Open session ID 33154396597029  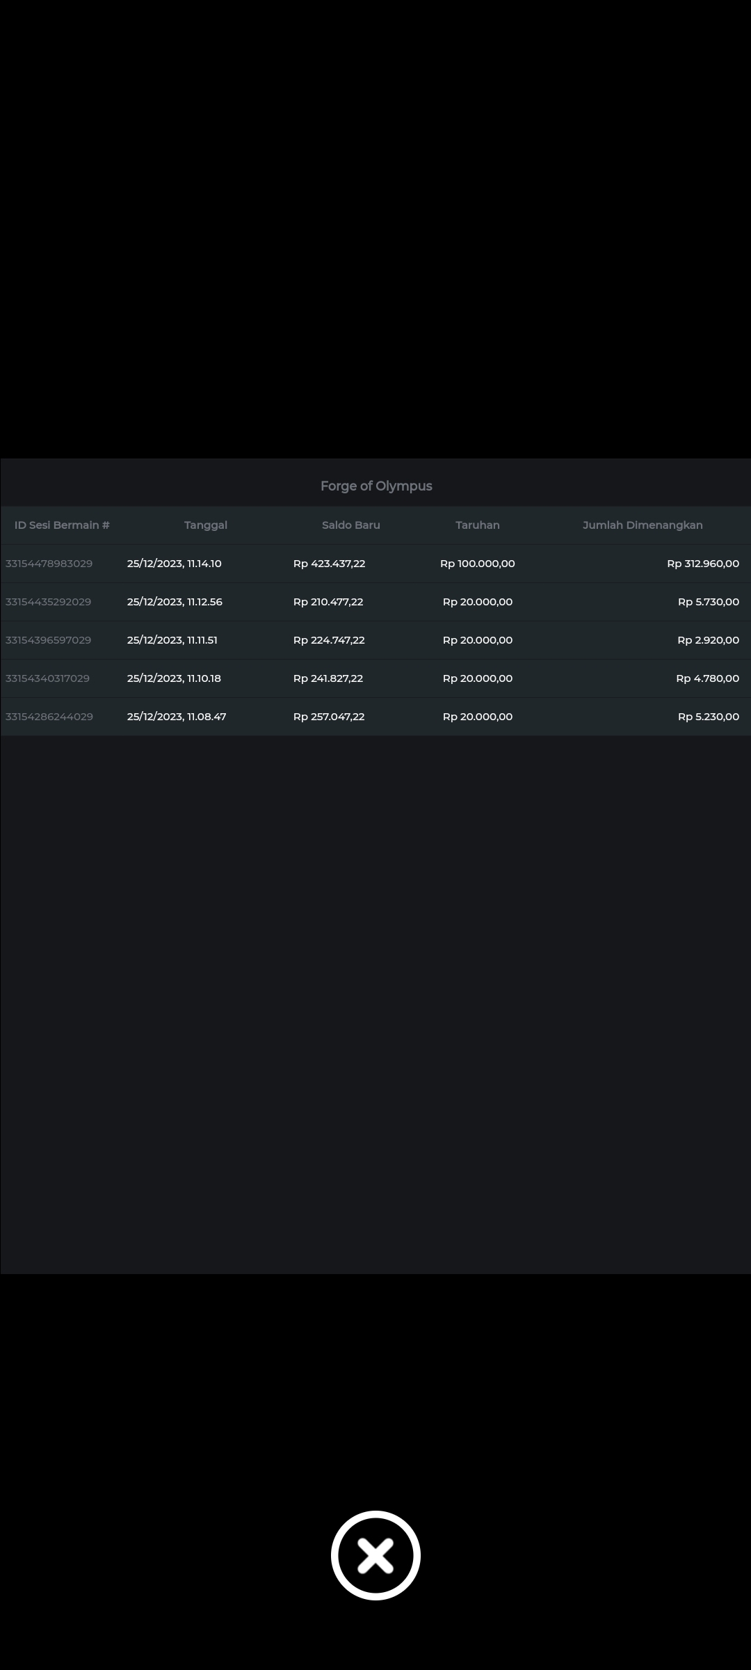(48, 640)
